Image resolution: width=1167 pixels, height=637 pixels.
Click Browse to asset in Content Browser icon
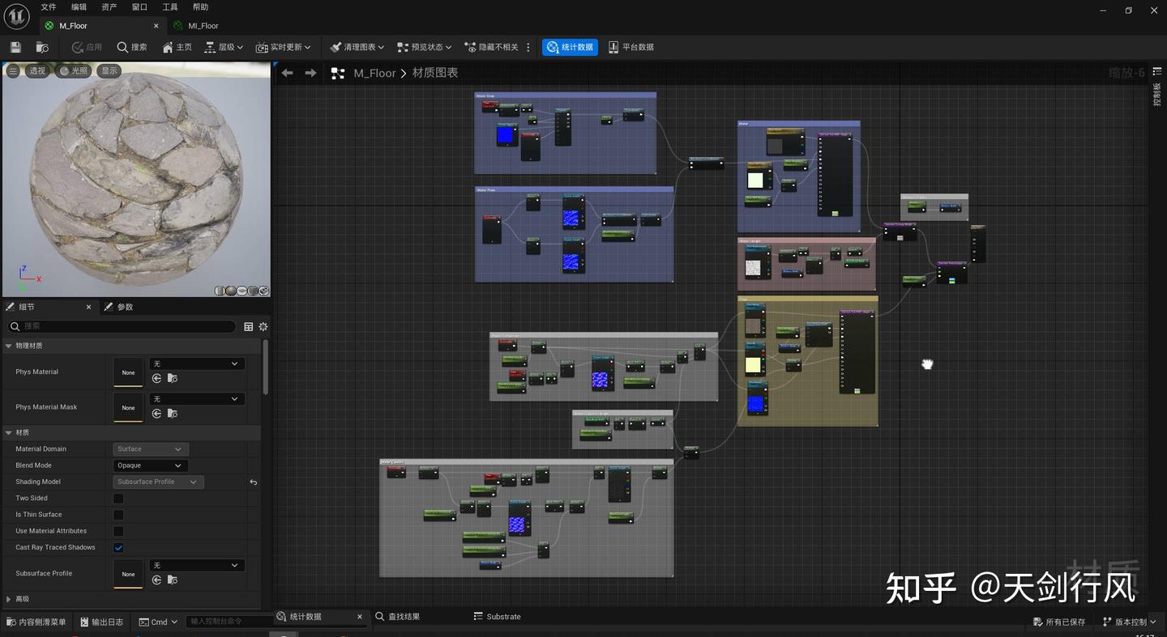click(42, 47)
